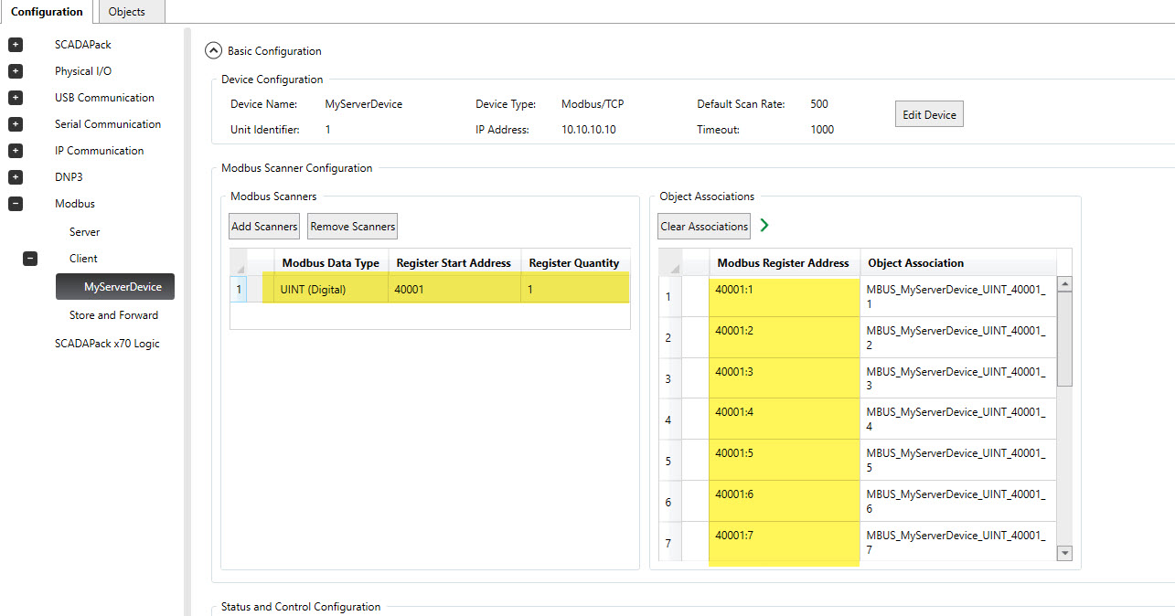Click Object Associations scrollbar down arrow
The image size is (1175, 616).
coord(1064,553)
